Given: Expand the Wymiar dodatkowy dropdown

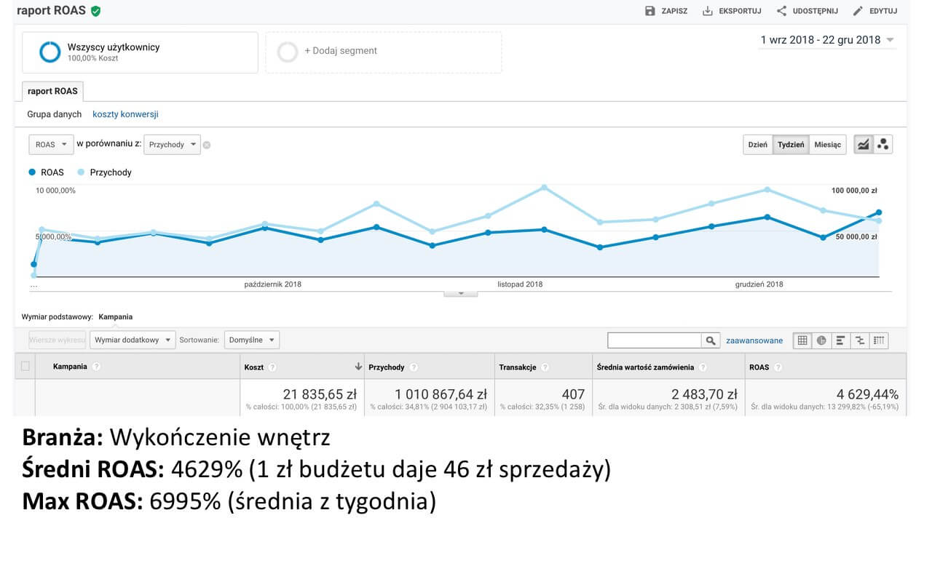Looking at the screenshot, I should [x=133, y=340].
